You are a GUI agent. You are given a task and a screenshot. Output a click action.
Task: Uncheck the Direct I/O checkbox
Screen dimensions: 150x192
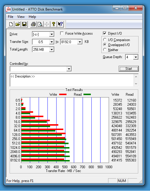click(105, 33)
